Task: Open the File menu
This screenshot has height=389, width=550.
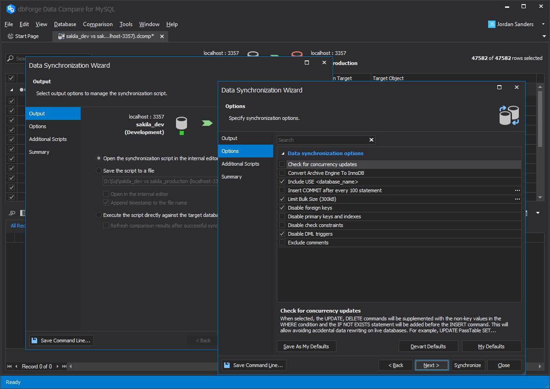Action: click(x=9, y=24)
